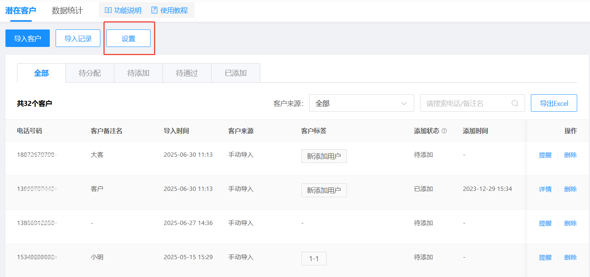Image resolution: width=590 pixels, height=277 pixels.
Task: Click the phone number in 大客 row
Action: coord(37,155)
